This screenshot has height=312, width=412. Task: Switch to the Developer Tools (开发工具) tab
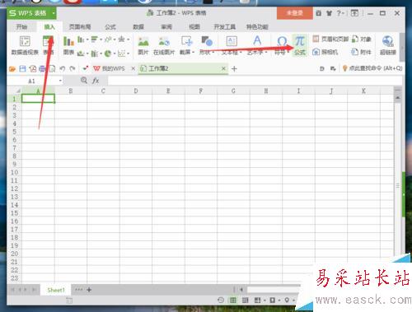click(x=225, y=27)
